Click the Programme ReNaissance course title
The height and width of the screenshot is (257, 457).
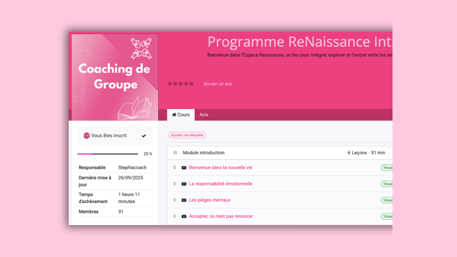coord(300,41)
